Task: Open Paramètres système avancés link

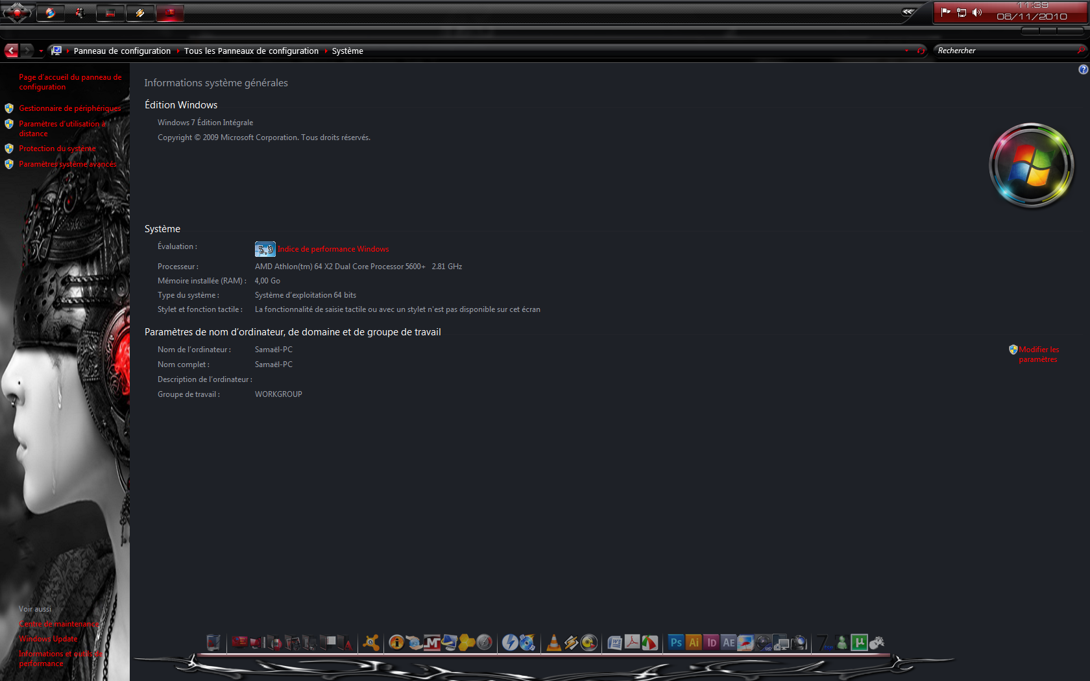Action: coord(67,164)
